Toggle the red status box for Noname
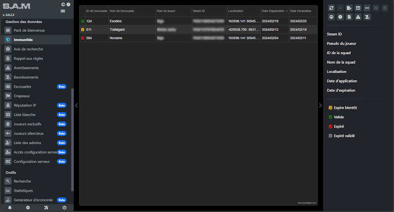This screenshot has height=212, width=394. 83,38
